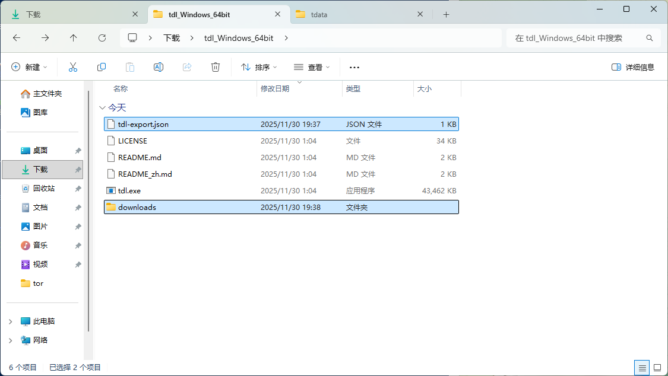
Task: Click the 新建 new button
Action: [29, 67]
